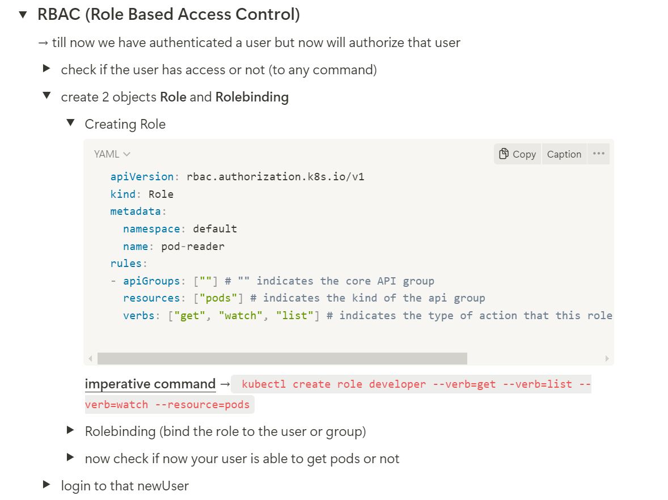Open the code block more options menu

598,154
